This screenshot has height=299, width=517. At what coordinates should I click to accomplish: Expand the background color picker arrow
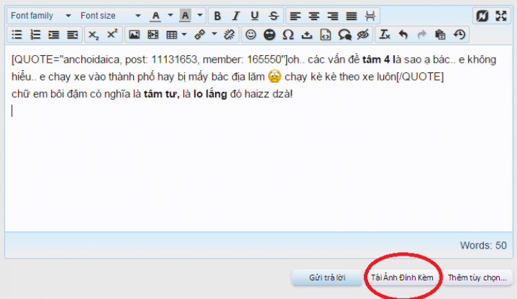pyautogui.click(x=200, y=15)
